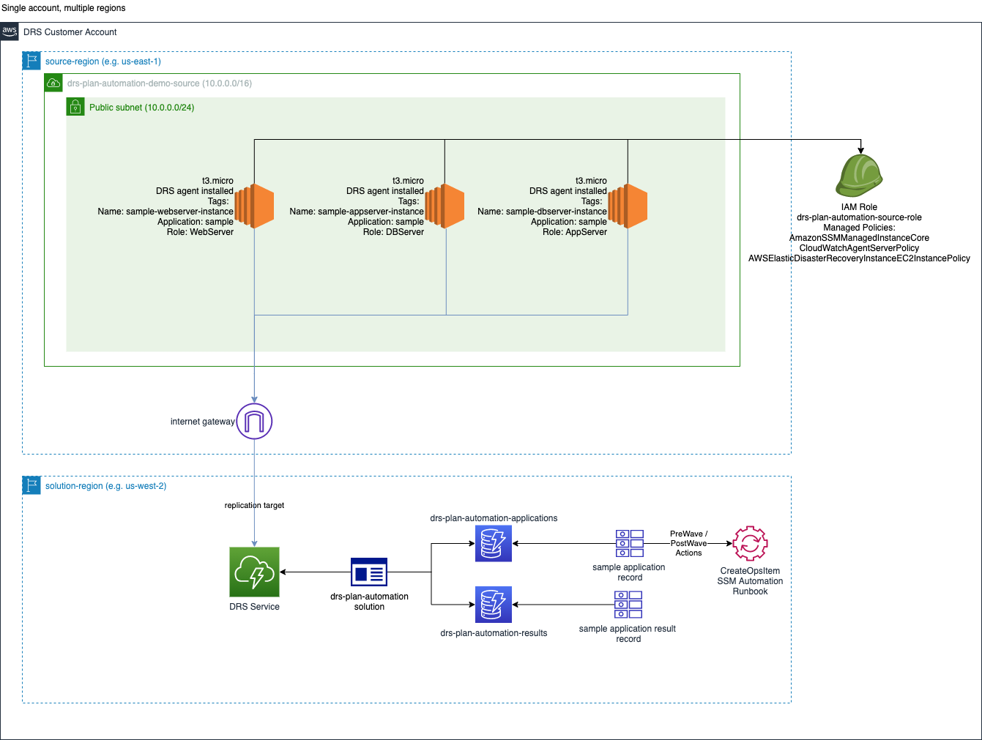Click the AWS logo icon
The width and height of the screenshot is (982, 740).
(x=10, y=31)
